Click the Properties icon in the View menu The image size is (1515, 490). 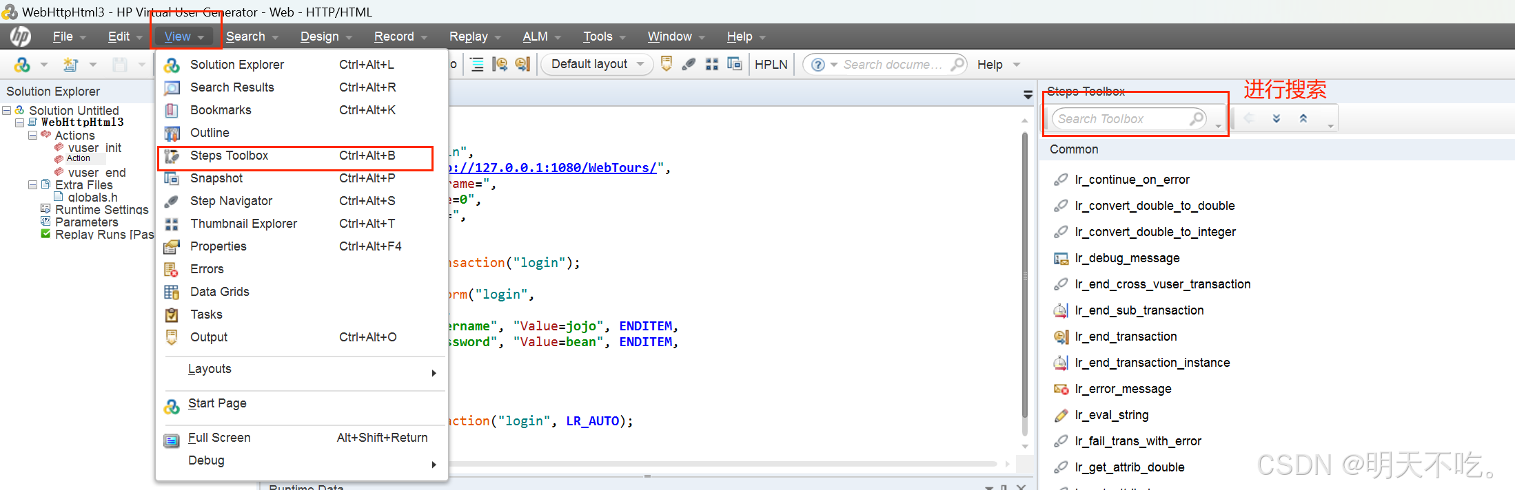point(172,246)
